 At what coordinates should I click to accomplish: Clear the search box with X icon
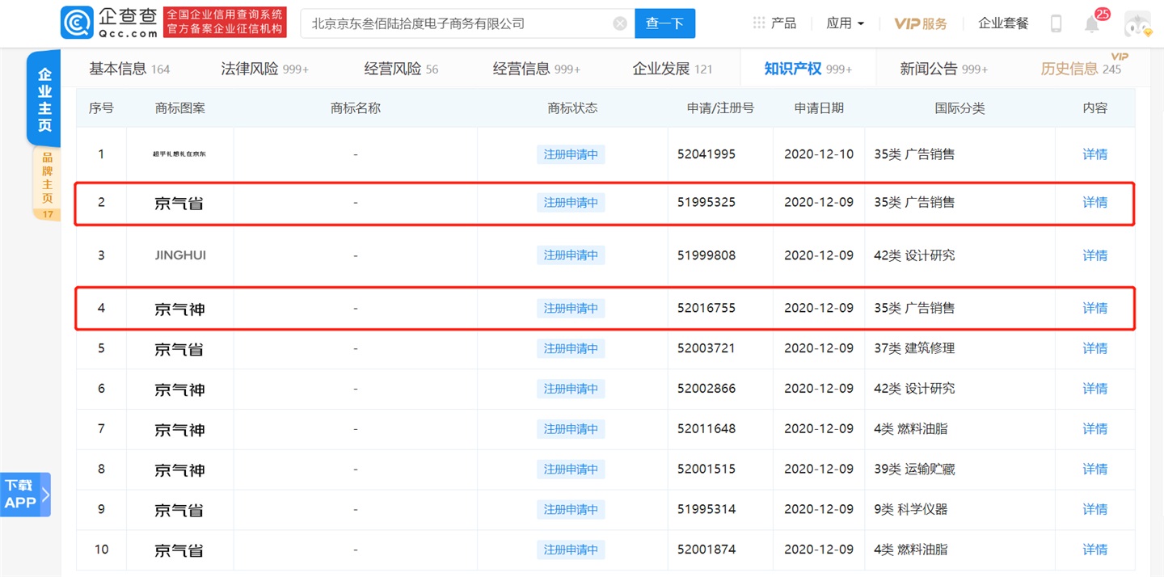(x=620, y=23)
